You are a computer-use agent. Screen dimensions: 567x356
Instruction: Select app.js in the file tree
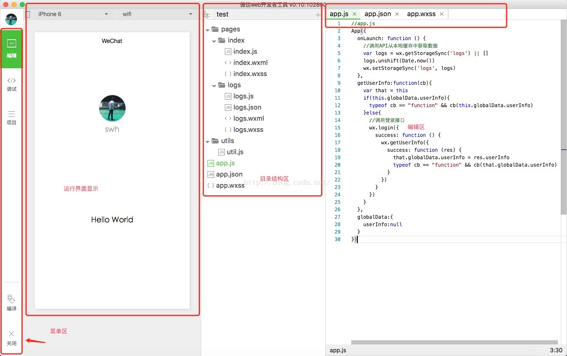[x=221, y=163]
